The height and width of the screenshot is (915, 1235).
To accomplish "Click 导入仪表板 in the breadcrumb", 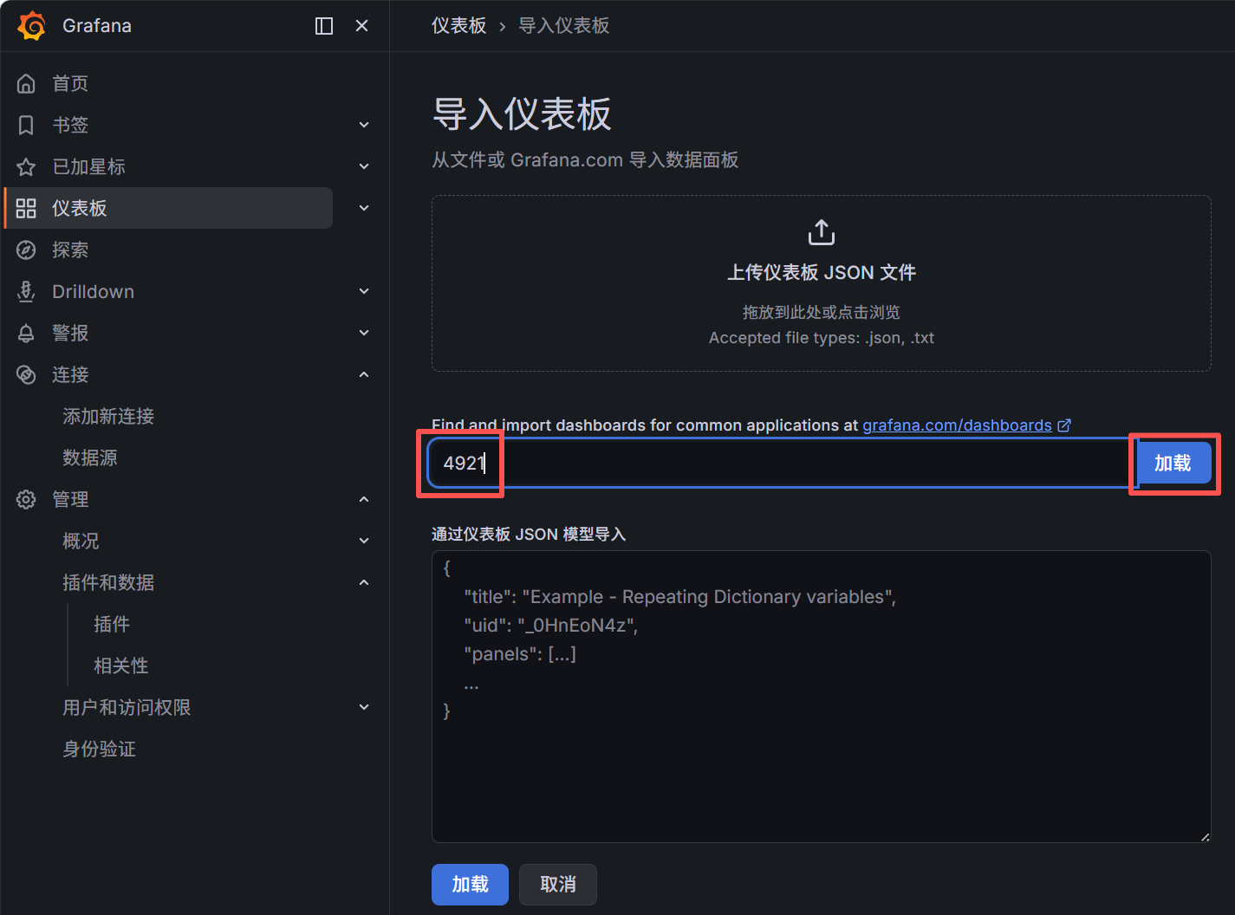I will pos(564,26).
